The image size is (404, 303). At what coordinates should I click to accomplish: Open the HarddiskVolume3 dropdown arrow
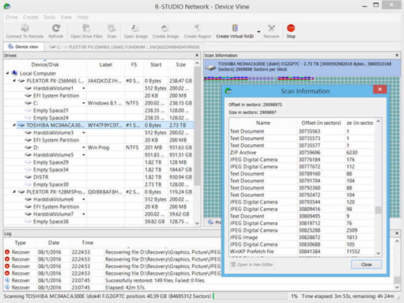click(84, 133)
